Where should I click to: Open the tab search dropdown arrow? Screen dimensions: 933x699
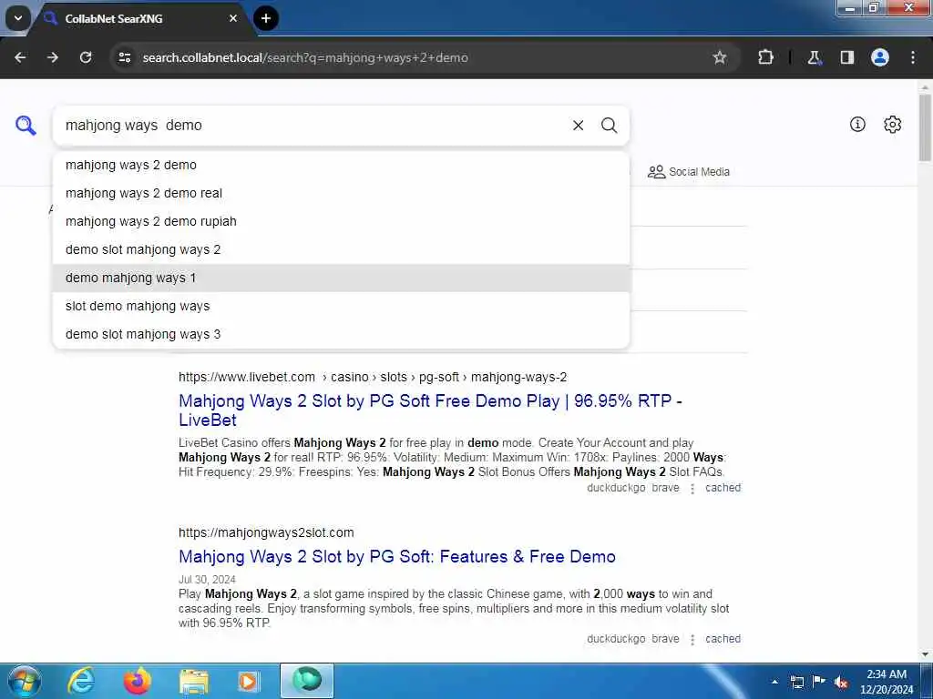click(18, 18)
